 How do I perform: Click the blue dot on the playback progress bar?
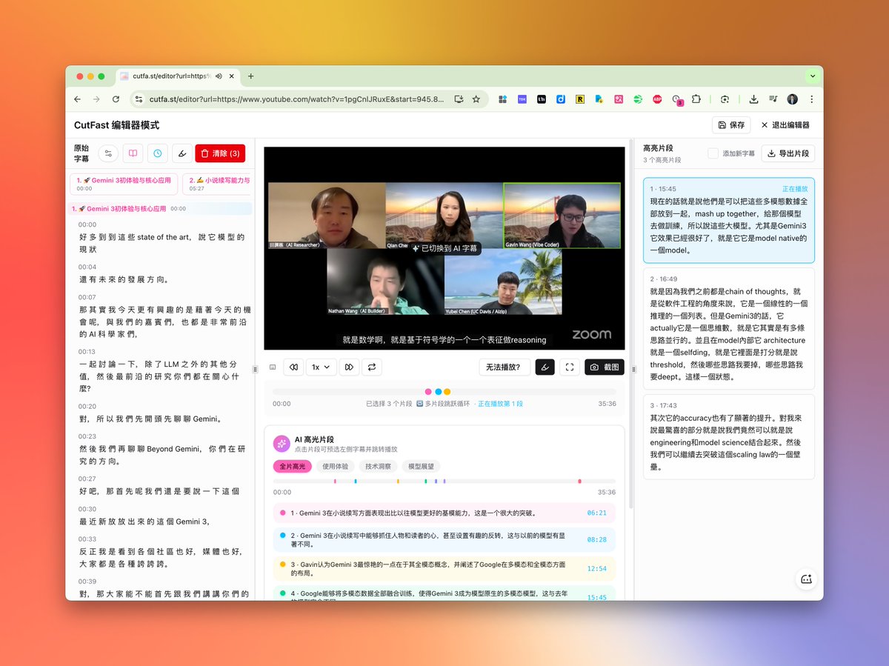tap(438, 391)
